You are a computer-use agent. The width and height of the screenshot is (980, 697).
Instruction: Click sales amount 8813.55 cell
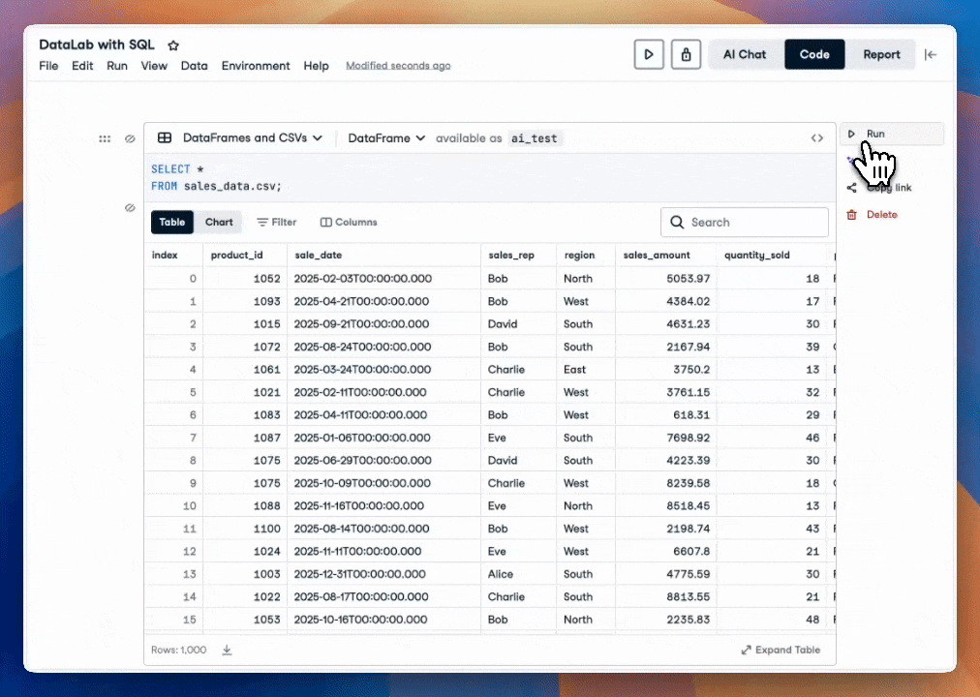point(665,597)
